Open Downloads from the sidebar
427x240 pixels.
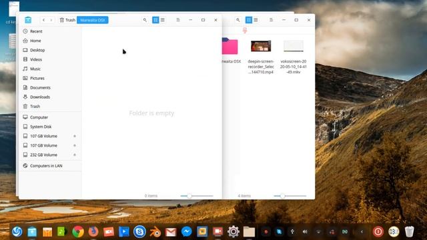pos(50,97)
